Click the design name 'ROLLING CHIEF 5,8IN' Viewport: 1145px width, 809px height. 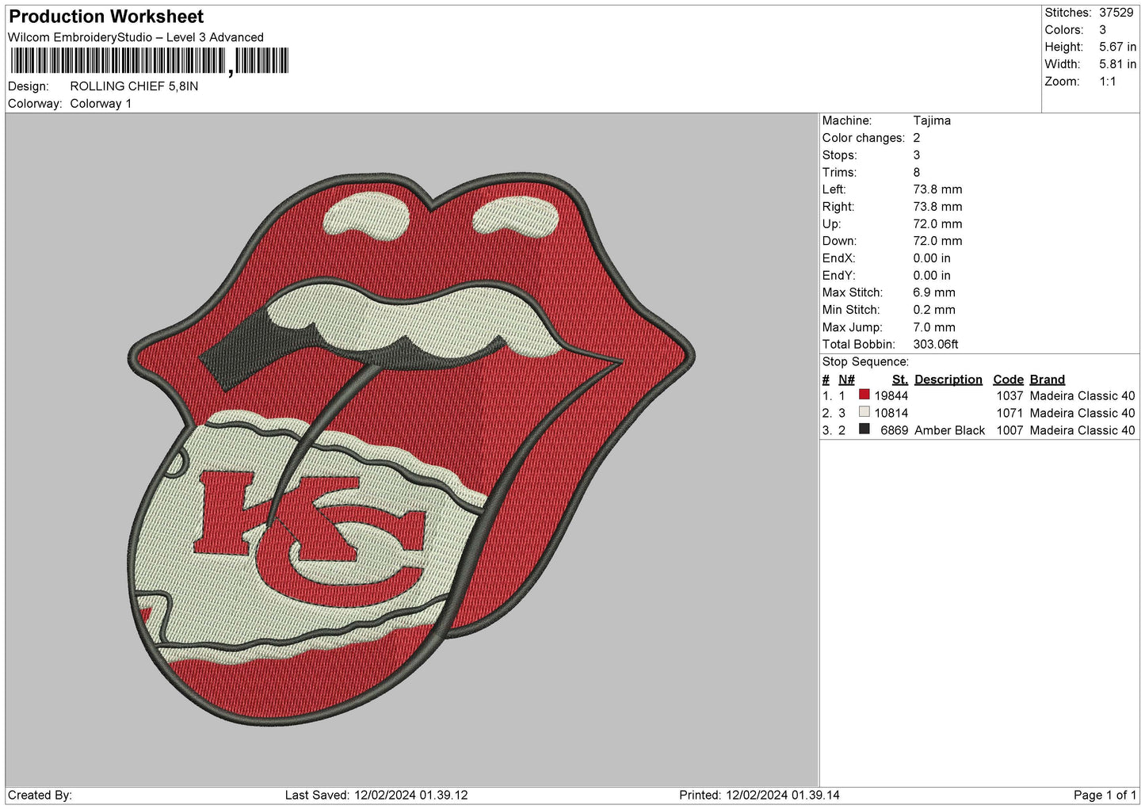[x=134, y=86]
